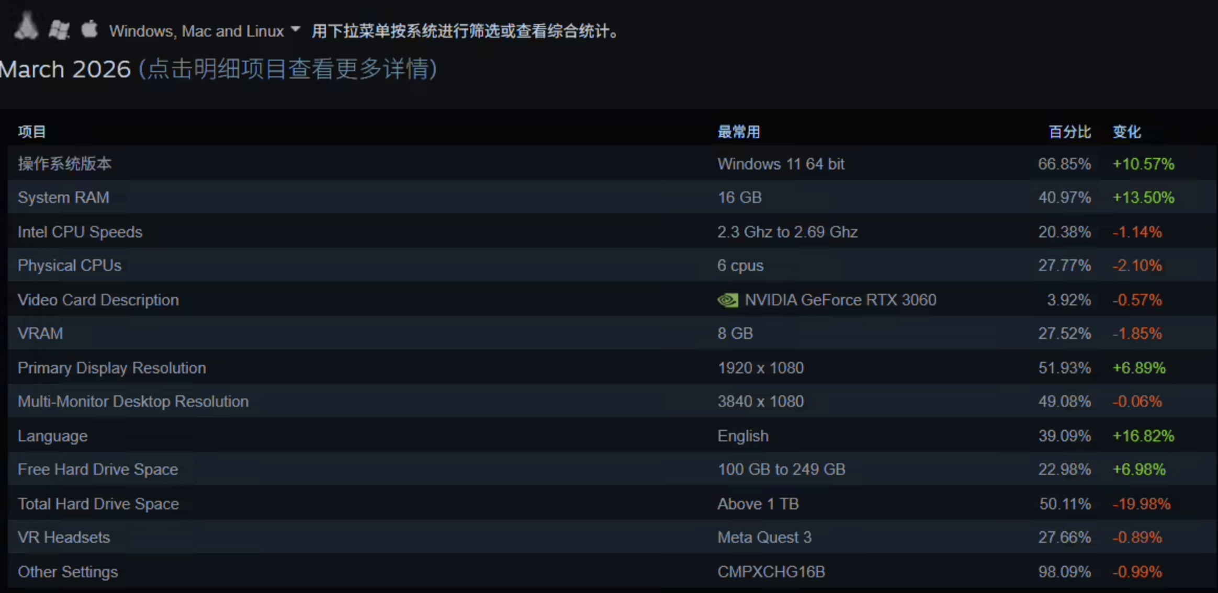Open Other Settings details
The width and height of the screenshot is (1218, 593).
(68, 572)
